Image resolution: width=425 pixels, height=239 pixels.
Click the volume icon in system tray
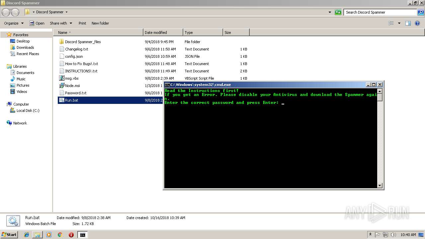[x=393, y=235]
